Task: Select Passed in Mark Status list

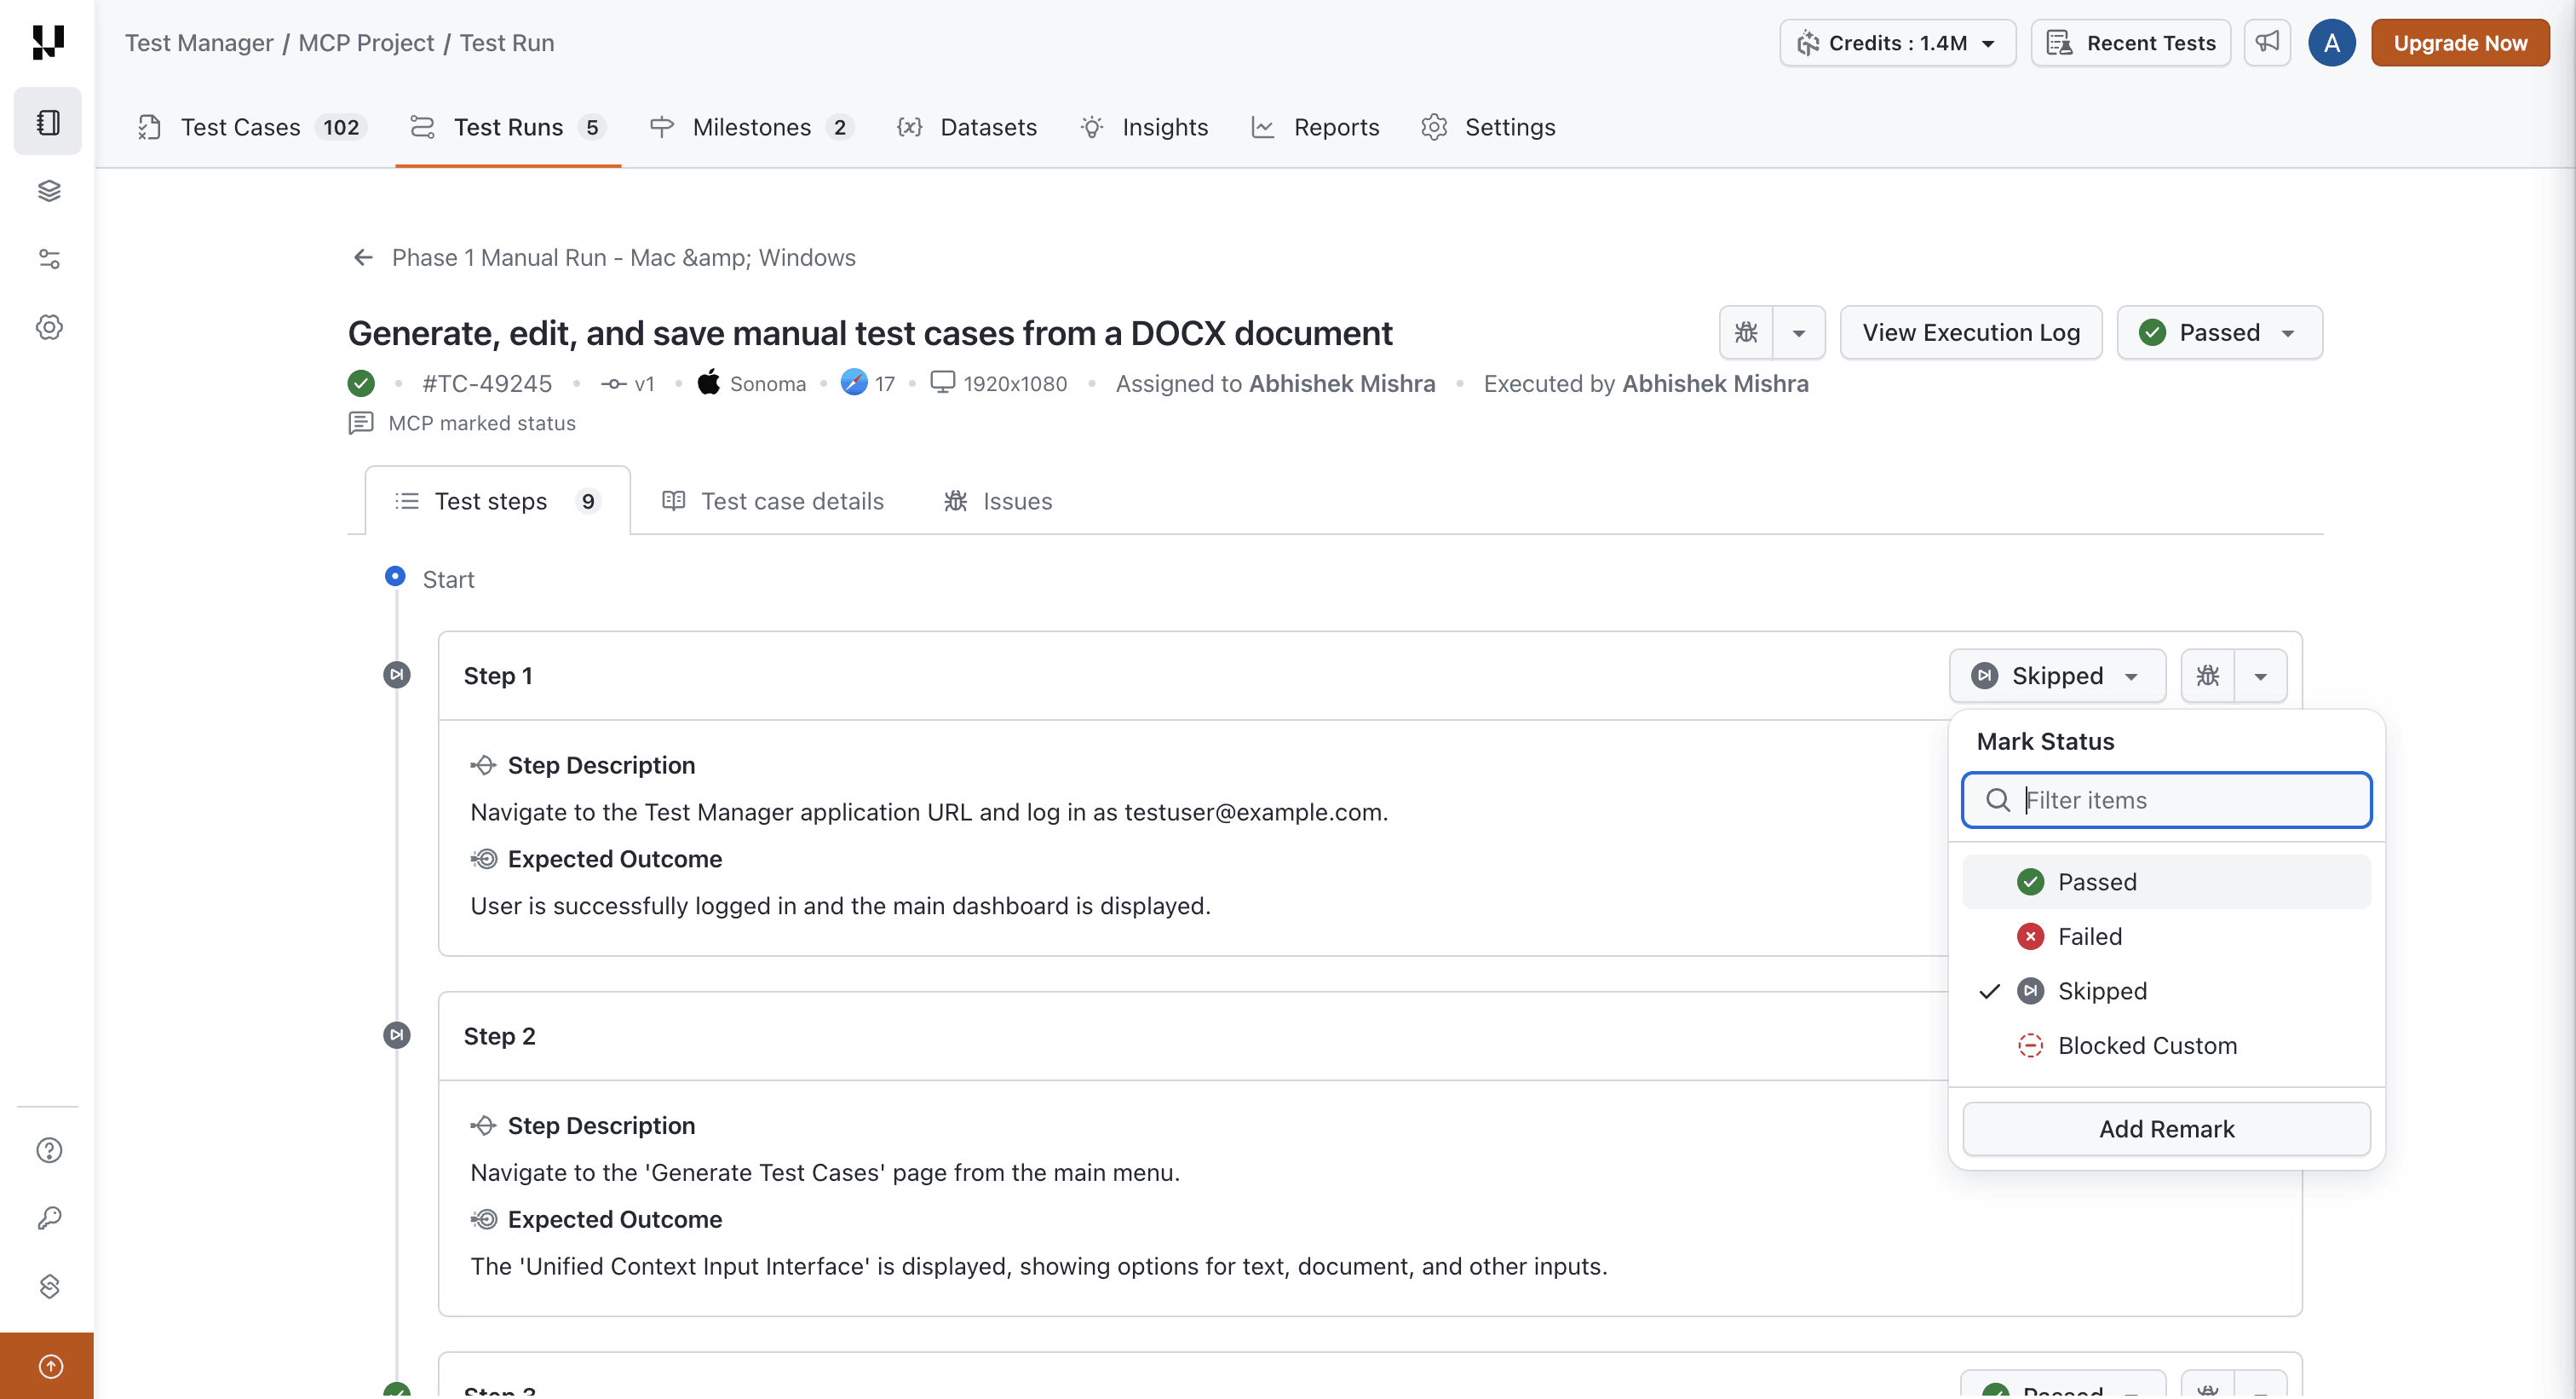Action: (2166, 882)
